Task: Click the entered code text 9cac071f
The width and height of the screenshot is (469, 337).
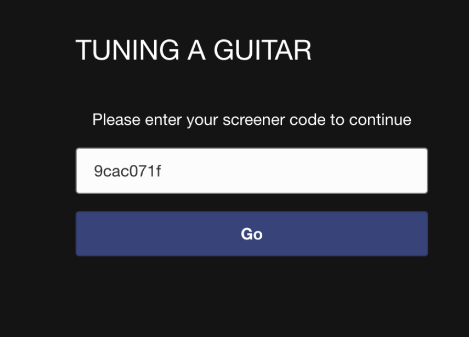Action: click(127, 172)
